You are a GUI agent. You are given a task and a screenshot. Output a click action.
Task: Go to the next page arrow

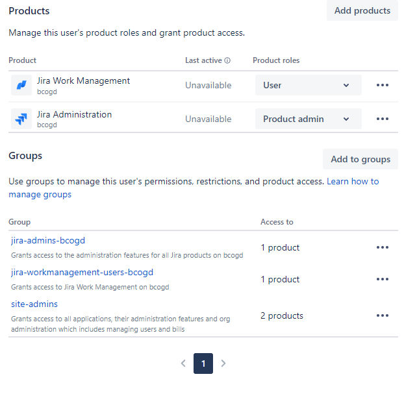click(223, 363)
